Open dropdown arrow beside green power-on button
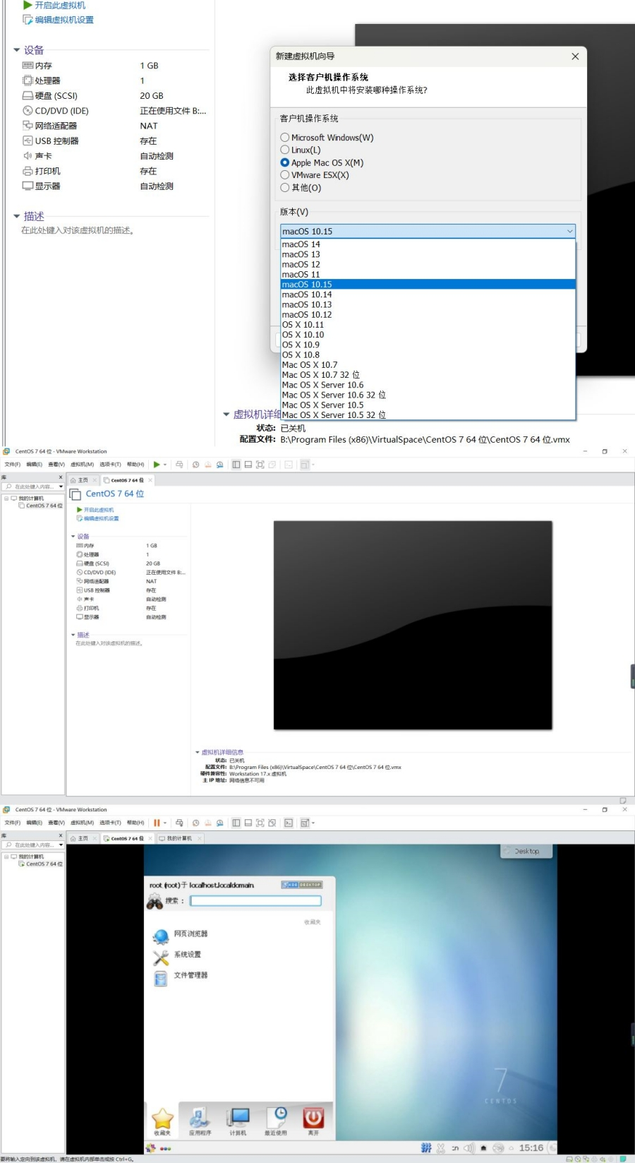Screen dimensions: 635x1163 pyautogui.click(x=165, y=465)
